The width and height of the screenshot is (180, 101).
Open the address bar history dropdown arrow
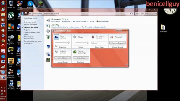point(130,13)
